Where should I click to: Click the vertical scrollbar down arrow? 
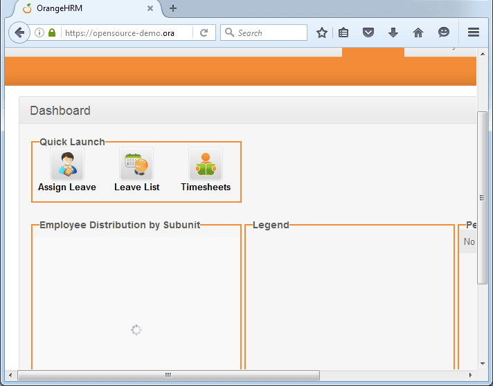tap(483, 364)
